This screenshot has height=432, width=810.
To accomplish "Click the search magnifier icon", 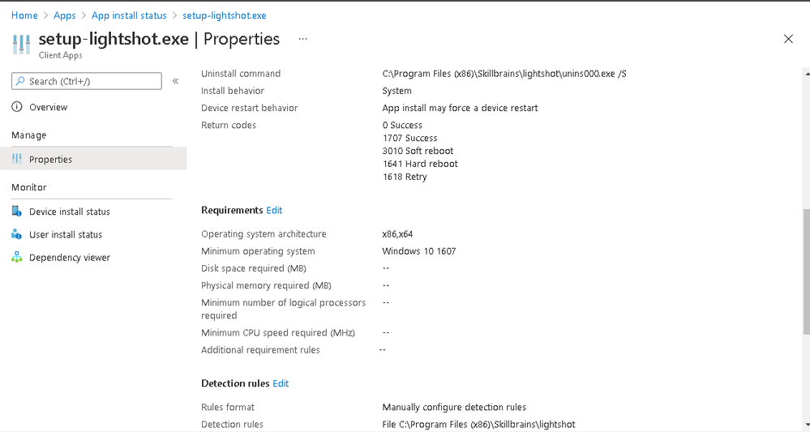I will [x=20, y=81].
